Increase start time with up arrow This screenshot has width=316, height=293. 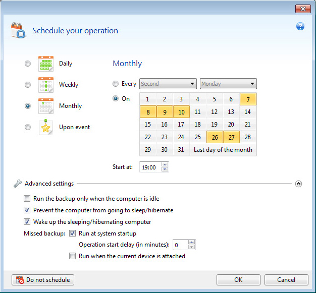165,164
